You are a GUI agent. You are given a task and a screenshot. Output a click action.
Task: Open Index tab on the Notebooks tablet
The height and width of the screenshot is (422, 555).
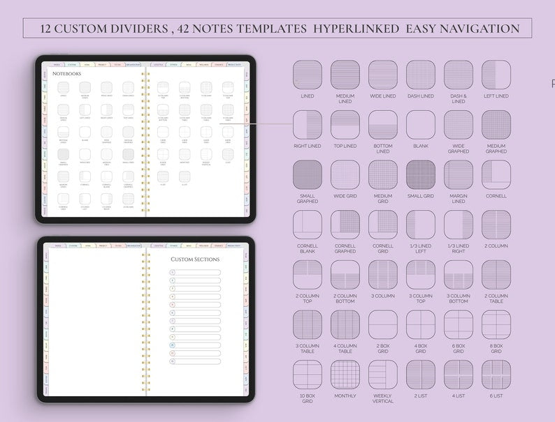point(57,65)
